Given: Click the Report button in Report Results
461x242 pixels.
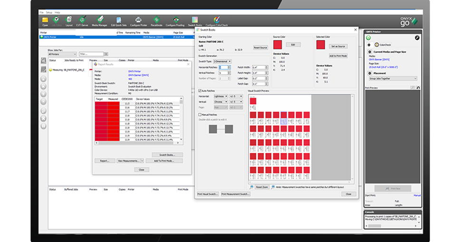Looking at the screenshot, I should [x=105, y=161].
